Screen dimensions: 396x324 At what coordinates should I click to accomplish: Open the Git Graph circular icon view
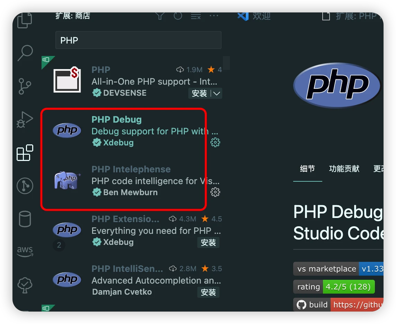tap(25, 186)
